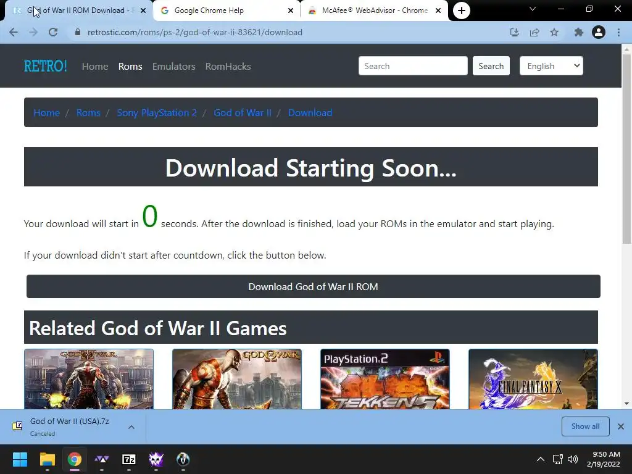Click Show all downloads button
The height and width of the screenshot is (474, 632).
pyautogui.click(x=585, y=426)
